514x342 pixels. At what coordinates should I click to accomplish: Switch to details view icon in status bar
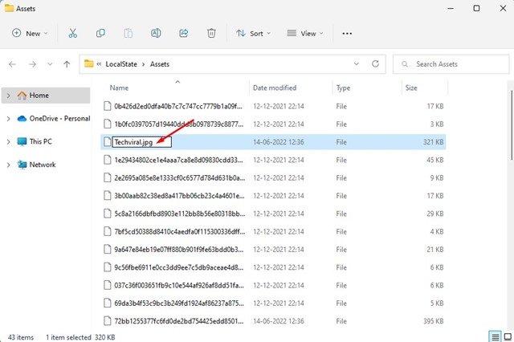pos(495,336)
